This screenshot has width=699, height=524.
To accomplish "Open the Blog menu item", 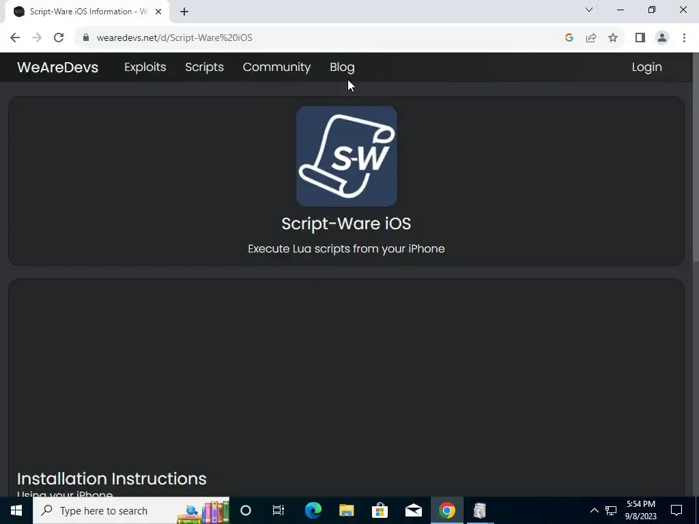I will tap(342, 68).
